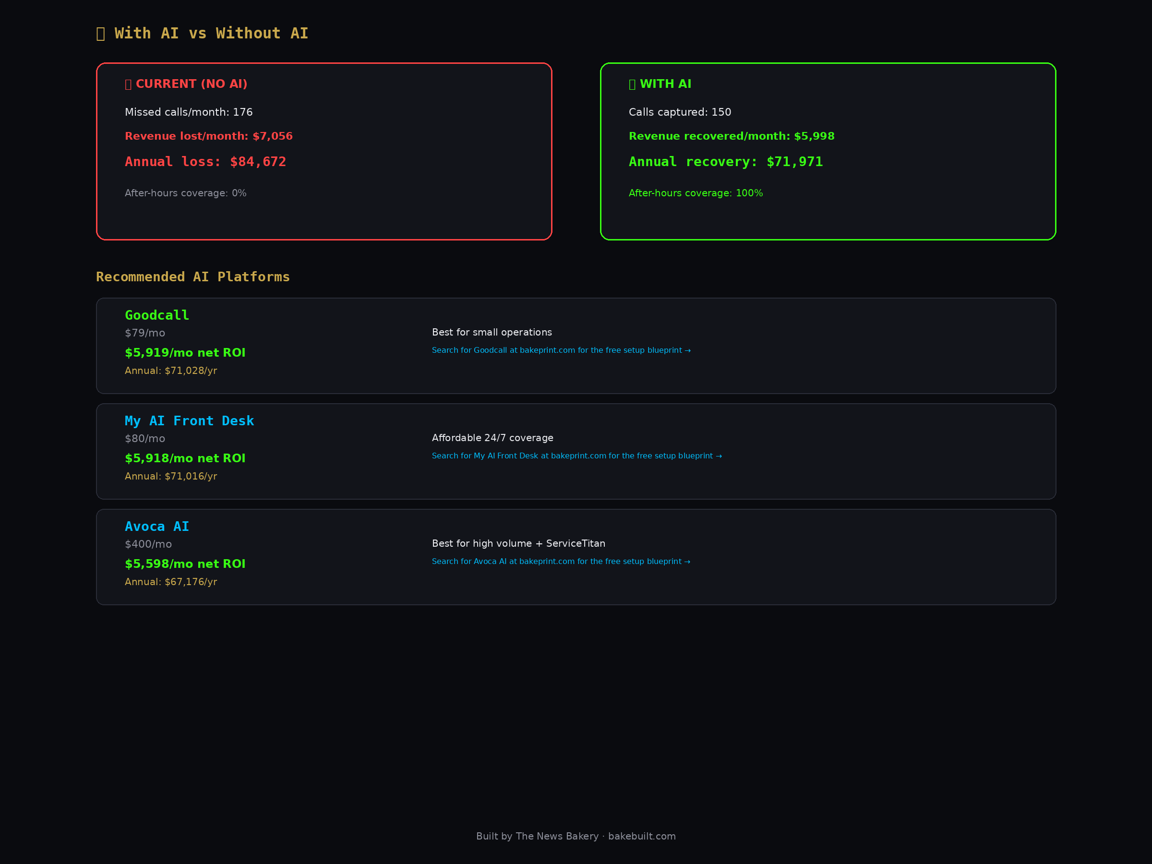Select 'After-hours coverage: 100%' line
This screenshot has width=1152, height=864.
click(x=695, y=193)
